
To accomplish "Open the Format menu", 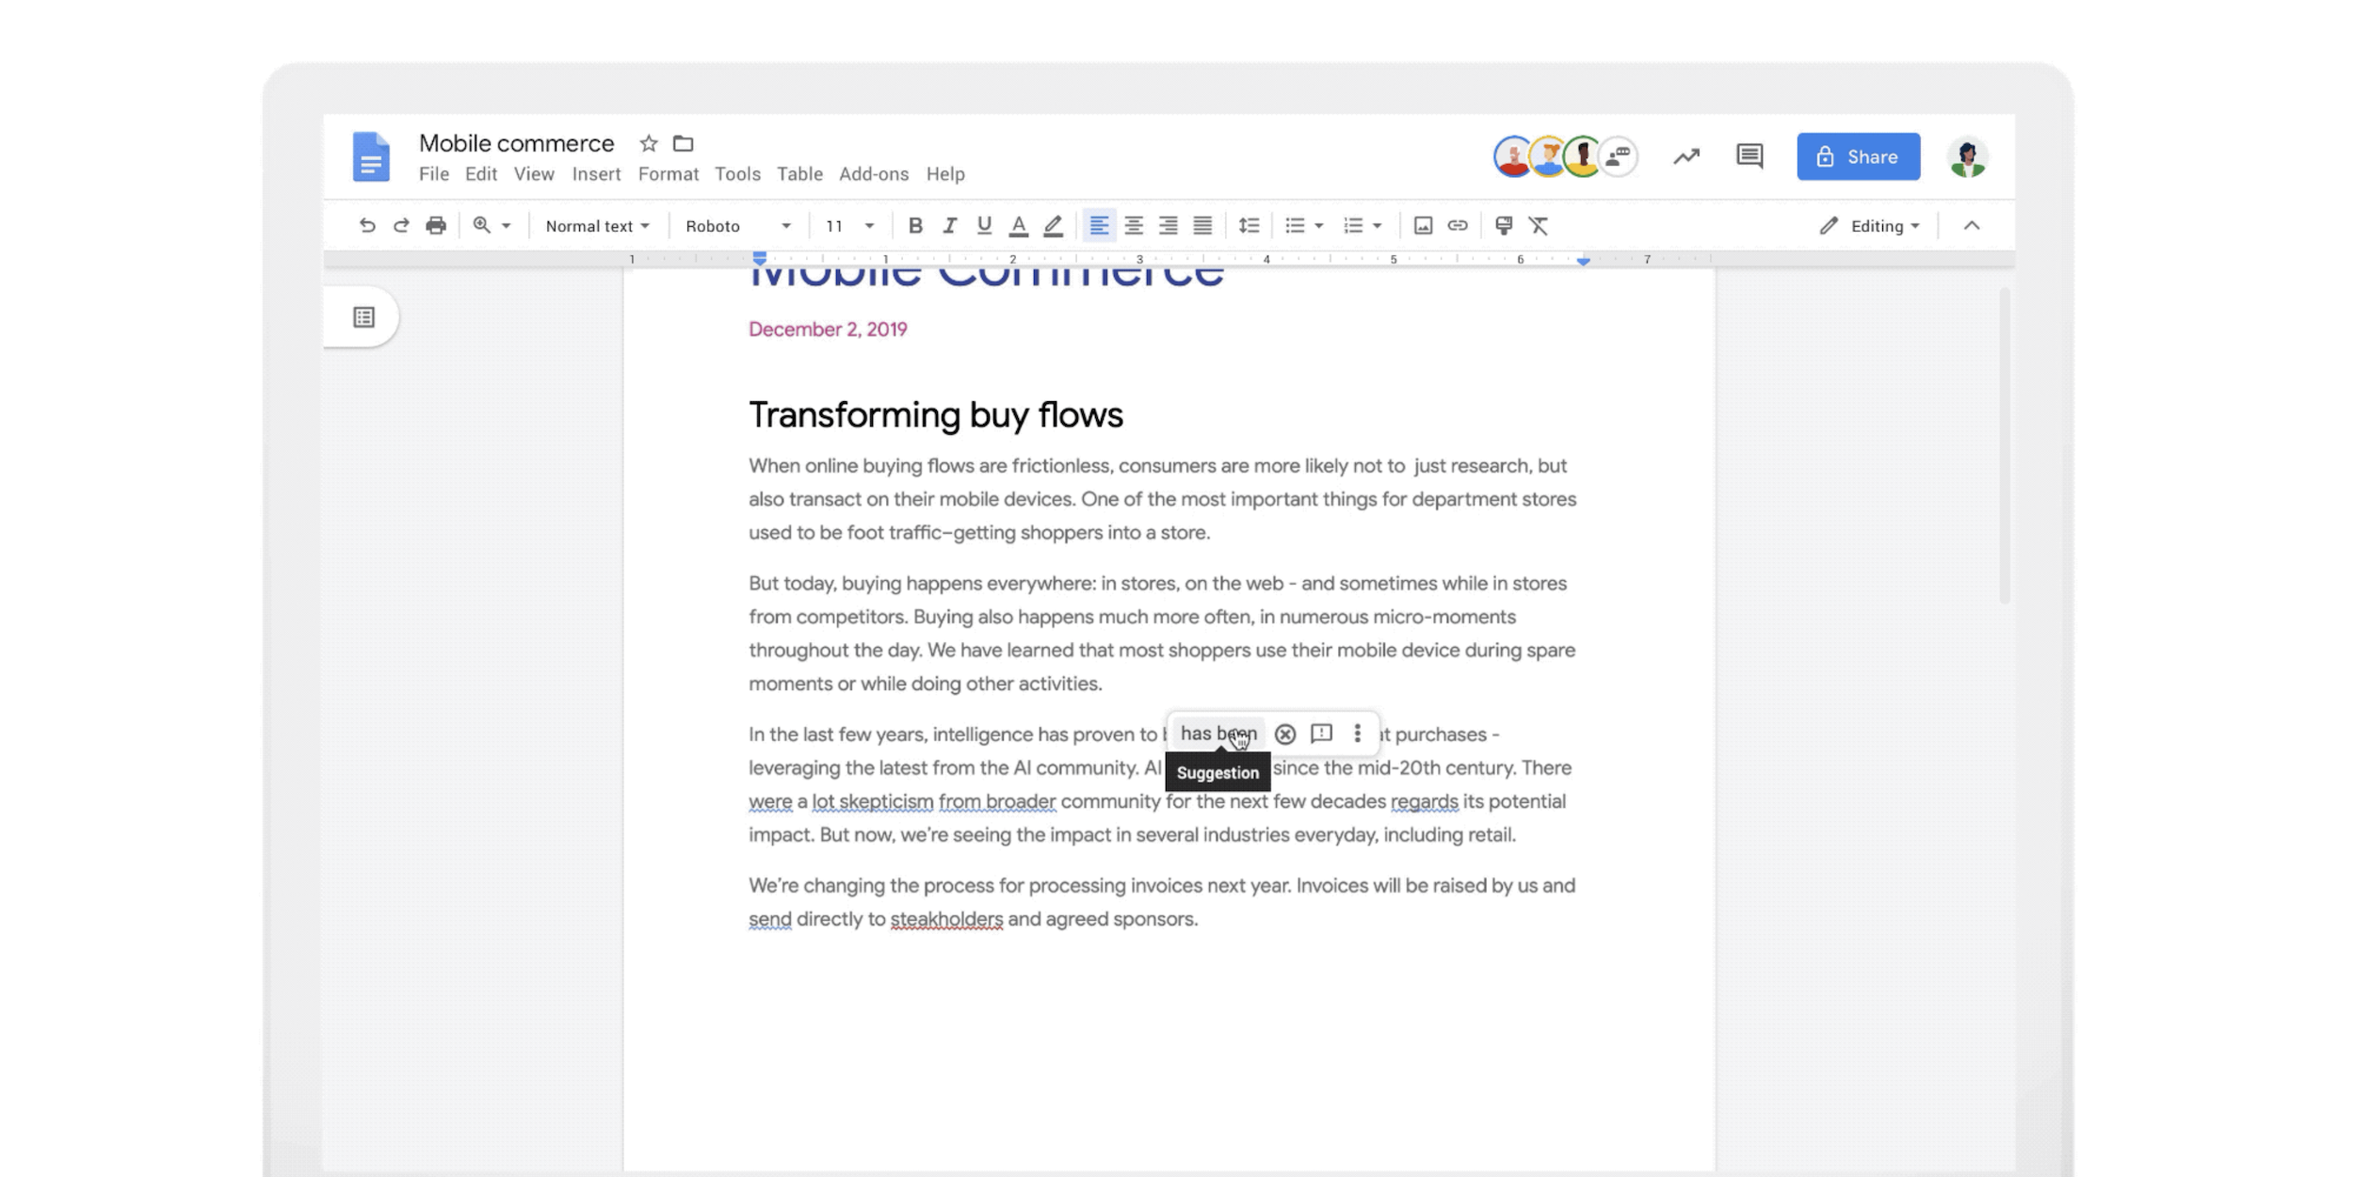I will (667, 172).
